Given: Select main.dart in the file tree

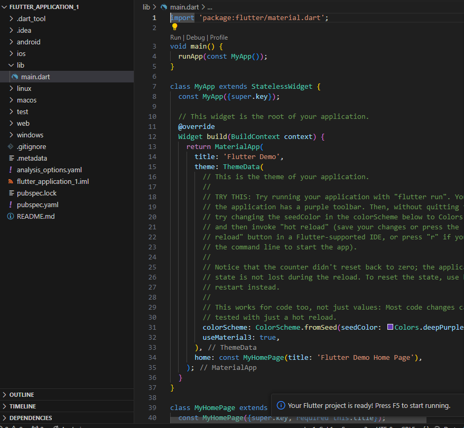Looking at the screenshot, I should (x=67, y=77).
